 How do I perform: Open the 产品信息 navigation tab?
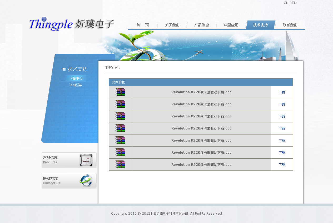coord(201,25)
